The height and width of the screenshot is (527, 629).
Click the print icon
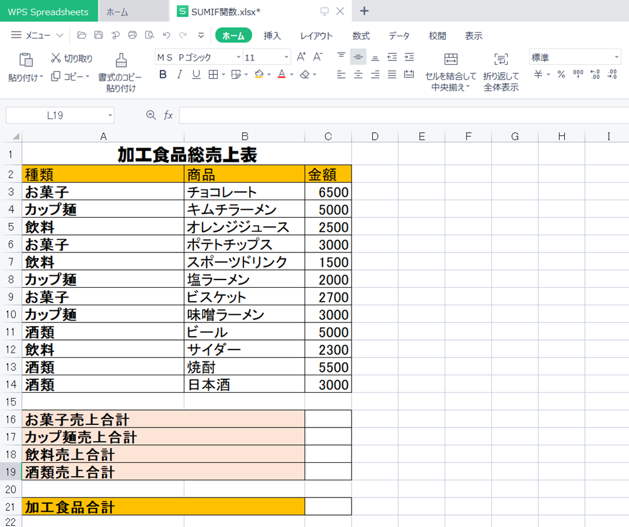[132, 35]
